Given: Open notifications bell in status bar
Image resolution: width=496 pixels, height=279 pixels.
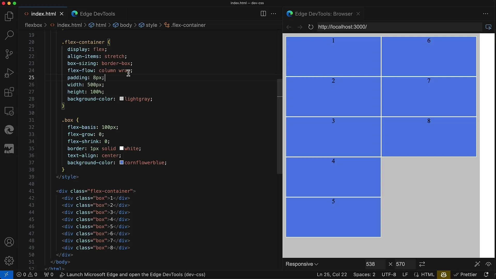Looking at the screenshot, I should point(486,275).
